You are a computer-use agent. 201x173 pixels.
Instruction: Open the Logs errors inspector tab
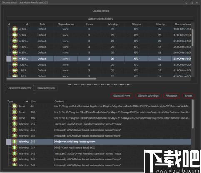(x=19, y=88)
